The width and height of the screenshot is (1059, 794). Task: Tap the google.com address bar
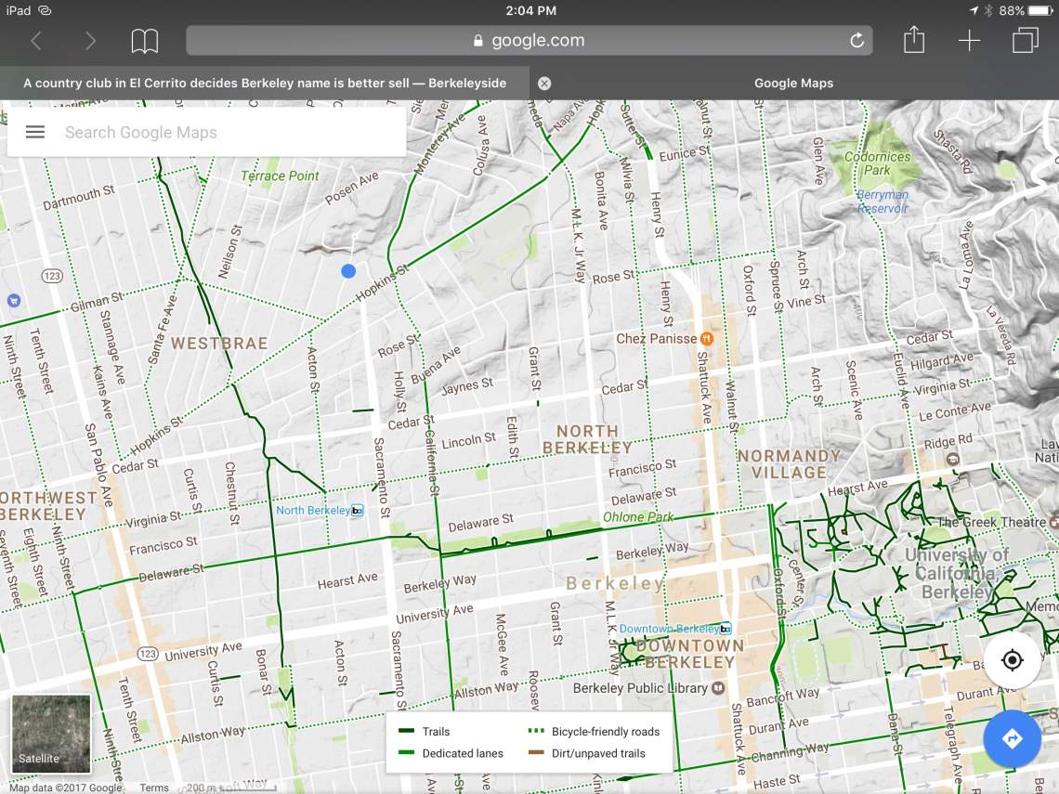529,41
